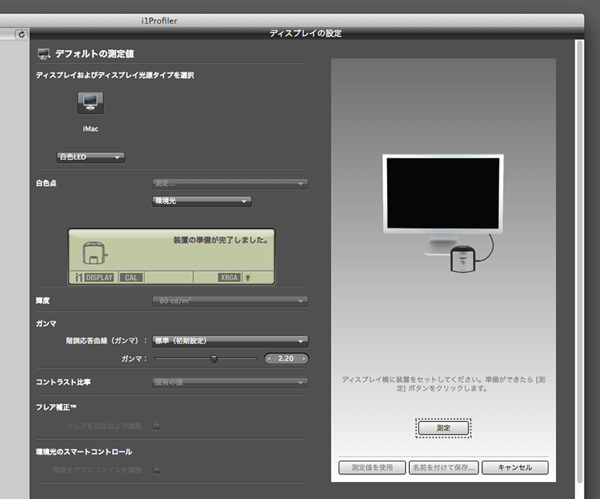Screen dimensions: 600x499
Task: Click the XRGA indicator in status panel
Action: coord(228,278)
